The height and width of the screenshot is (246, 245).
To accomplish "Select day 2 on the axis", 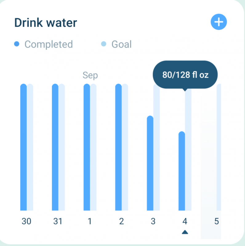I will click(x=121, y=221).
